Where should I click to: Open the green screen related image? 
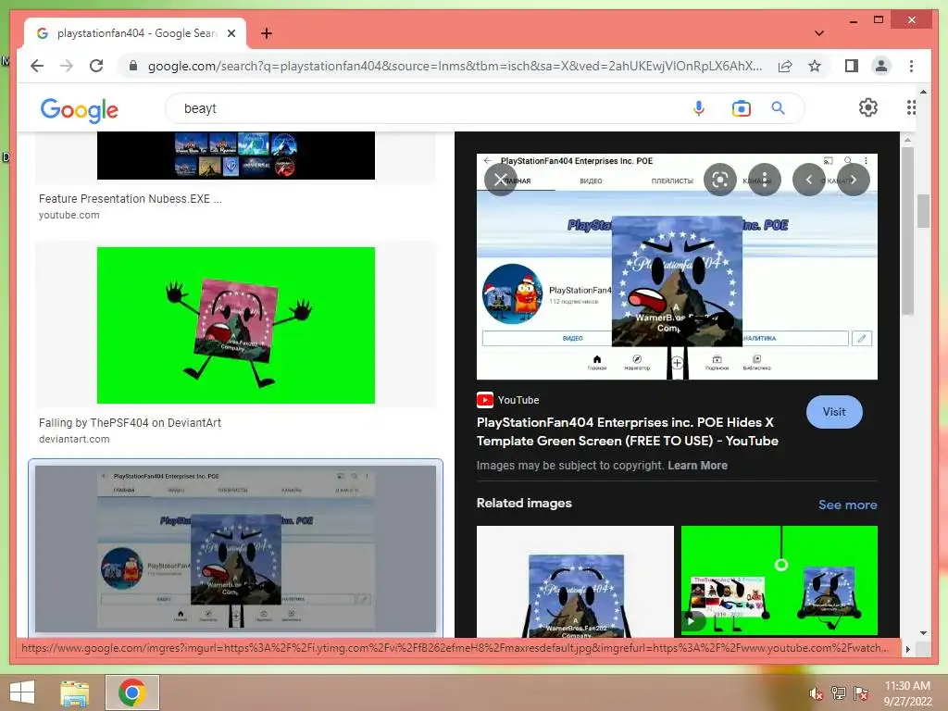[780, 581]
